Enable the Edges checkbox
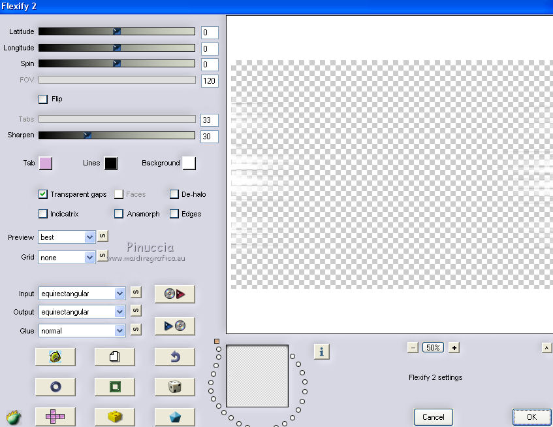This screenshot has width=553, height=427. click(174, 214)
